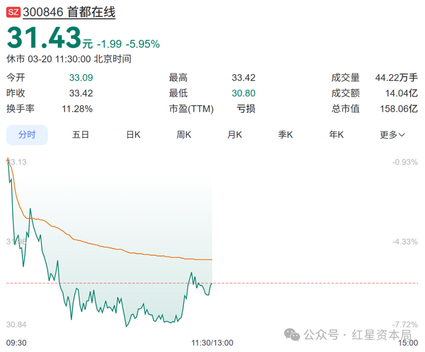Click the -0.93% percentage axis label
The height and width of the screenshot is (352, 425).
(405, 162)
